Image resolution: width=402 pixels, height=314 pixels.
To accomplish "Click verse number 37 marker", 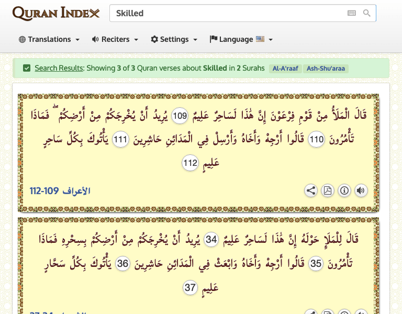I will pos(190,288).
